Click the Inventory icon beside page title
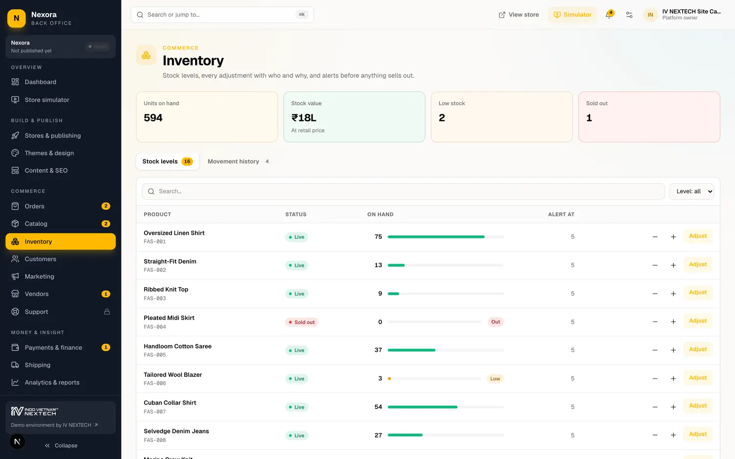This screenshot has height=459, width=735. point(146,55)
